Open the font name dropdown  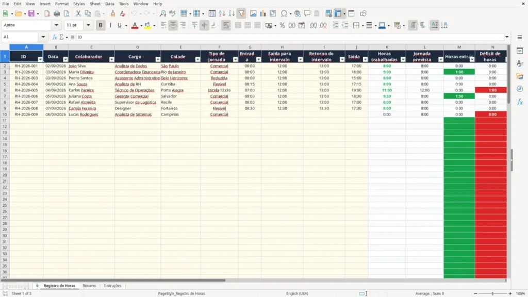tap(56, 25)
